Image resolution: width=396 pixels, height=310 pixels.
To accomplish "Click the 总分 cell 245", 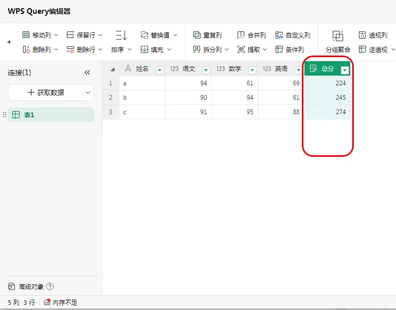I will click(x=327, y=98).
